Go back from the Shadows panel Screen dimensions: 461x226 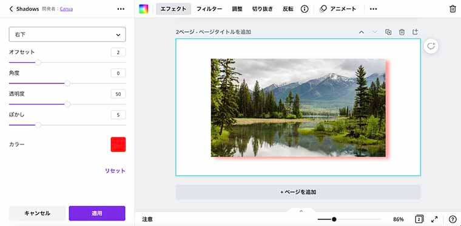[11, 9]
